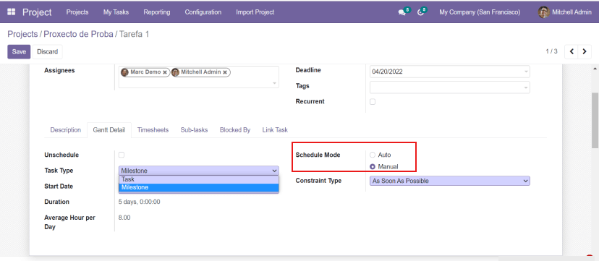Open the Projects menu
Screen dimensions: 599x261
pos(77,12)
